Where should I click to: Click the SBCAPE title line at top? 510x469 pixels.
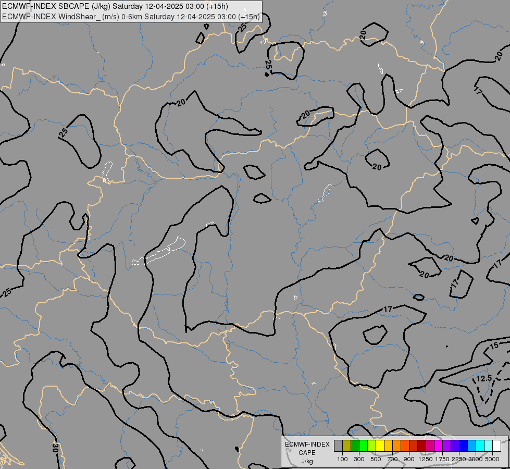pos(115,6)
